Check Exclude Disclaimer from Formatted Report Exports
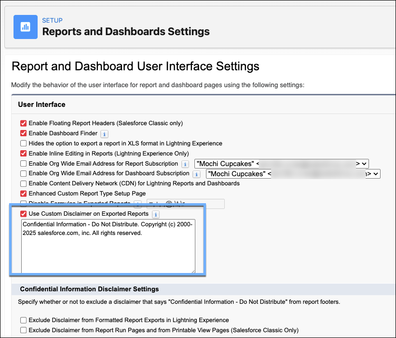The image size is (396, 338). (x=23, y=320)
